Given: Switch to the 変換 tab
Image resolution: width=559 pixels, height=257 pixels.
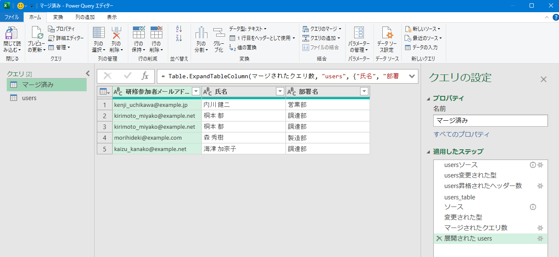Looking at the screenshot, I should pyautogui.click(x=58, y=17).
